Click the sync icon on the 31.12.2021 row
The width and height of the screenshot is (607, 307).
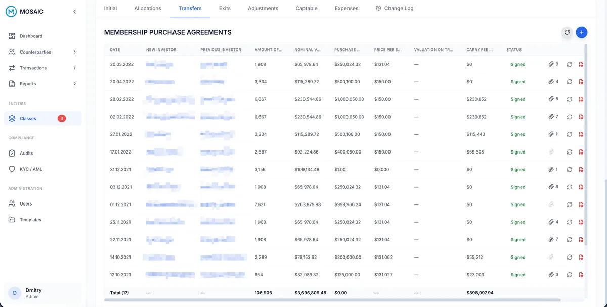click(570, 170)
